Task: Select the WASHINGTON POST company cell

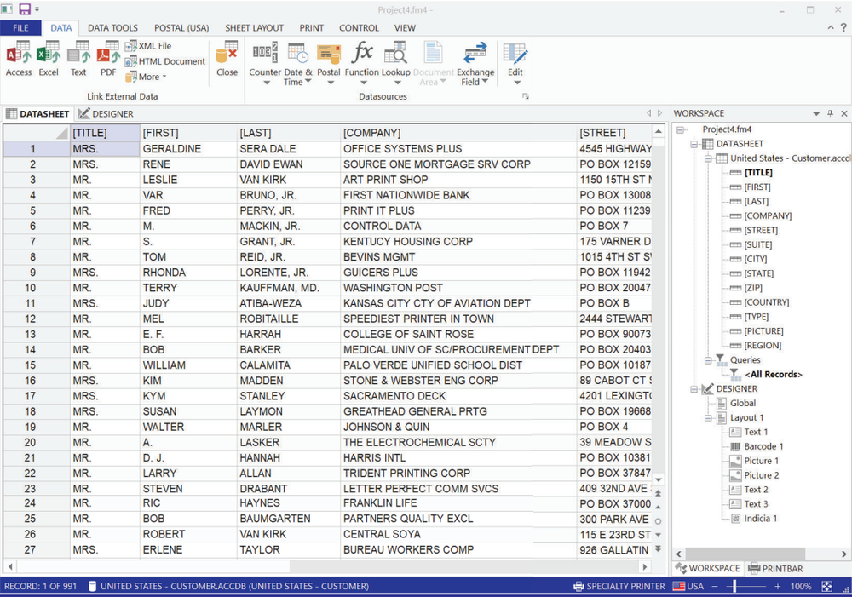Action: 458,288
